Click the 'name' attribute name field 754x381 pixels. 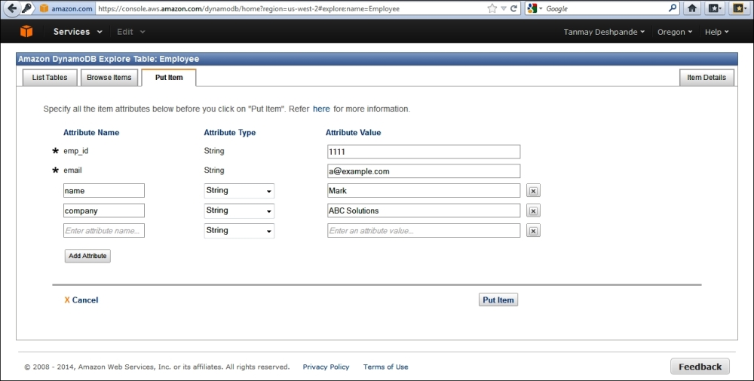click(104, 190)
